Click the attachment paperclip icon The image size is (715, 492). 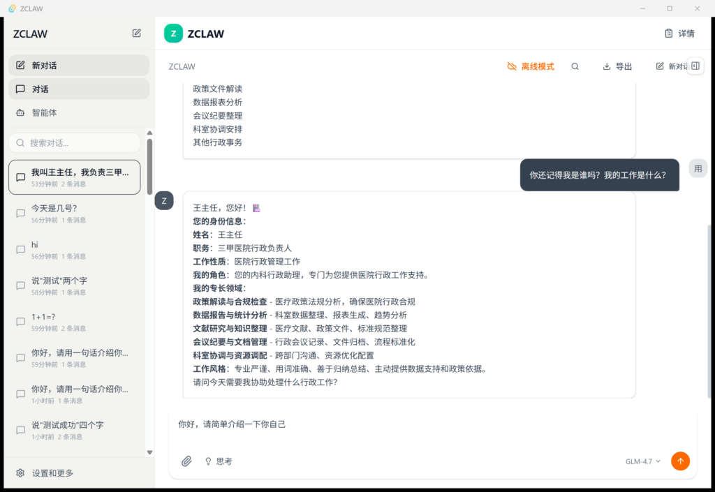pos(186,461)
